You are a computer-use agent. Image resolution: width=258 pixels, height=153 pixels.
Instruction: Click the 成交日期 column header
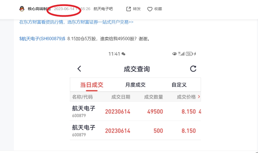click(x=121, y=97)
